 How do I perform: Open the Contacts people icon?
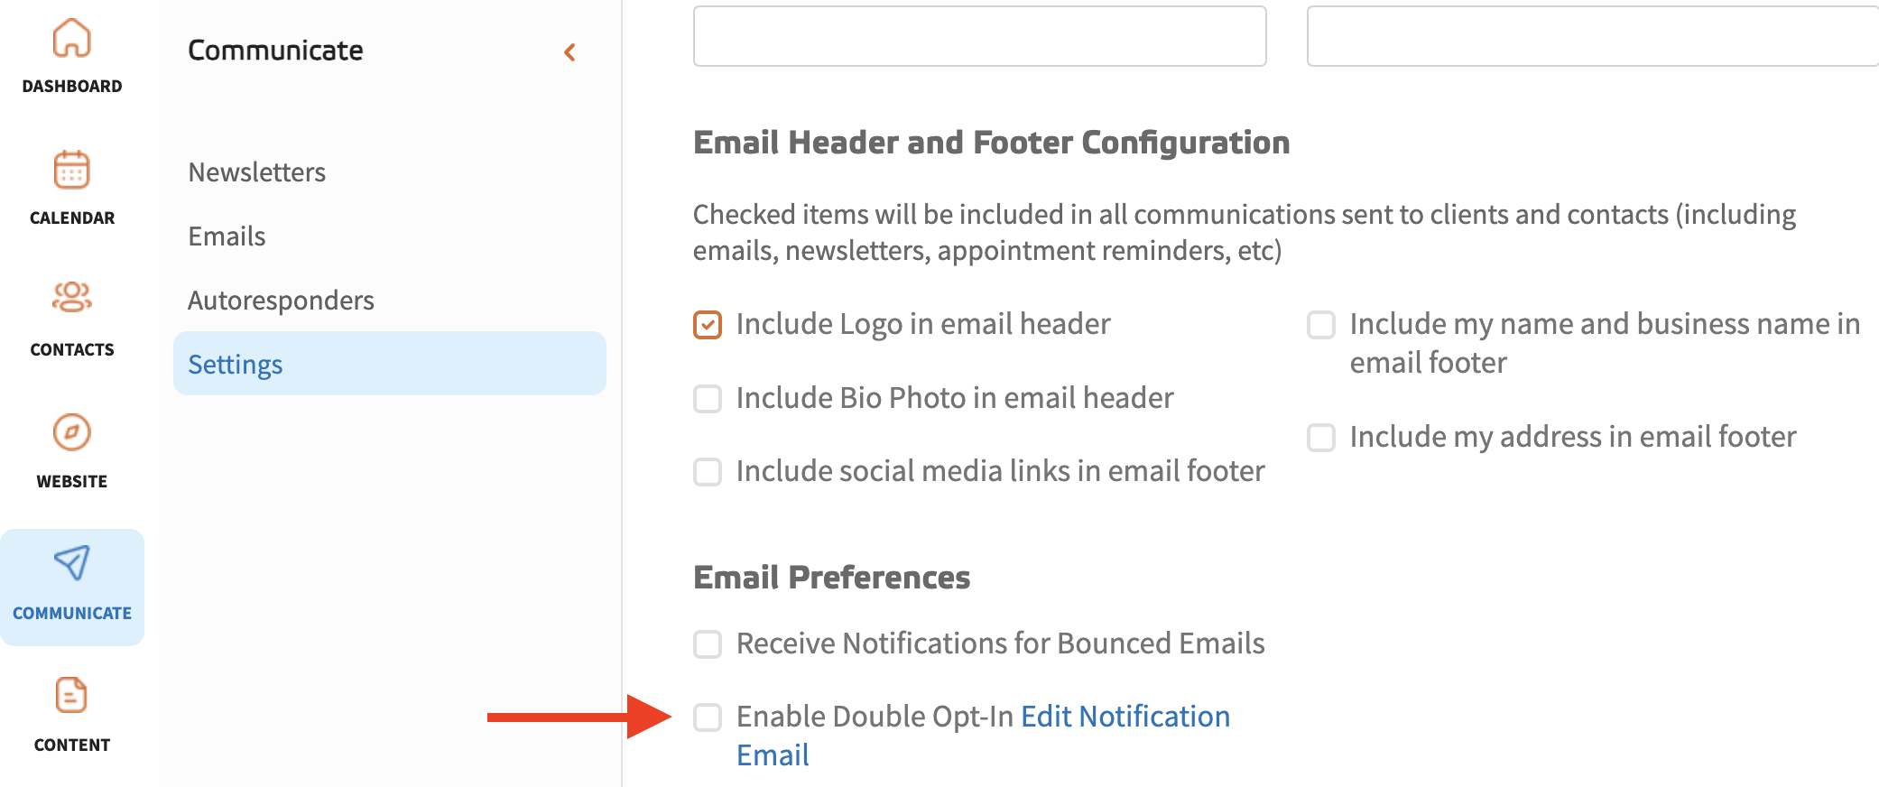71,297
